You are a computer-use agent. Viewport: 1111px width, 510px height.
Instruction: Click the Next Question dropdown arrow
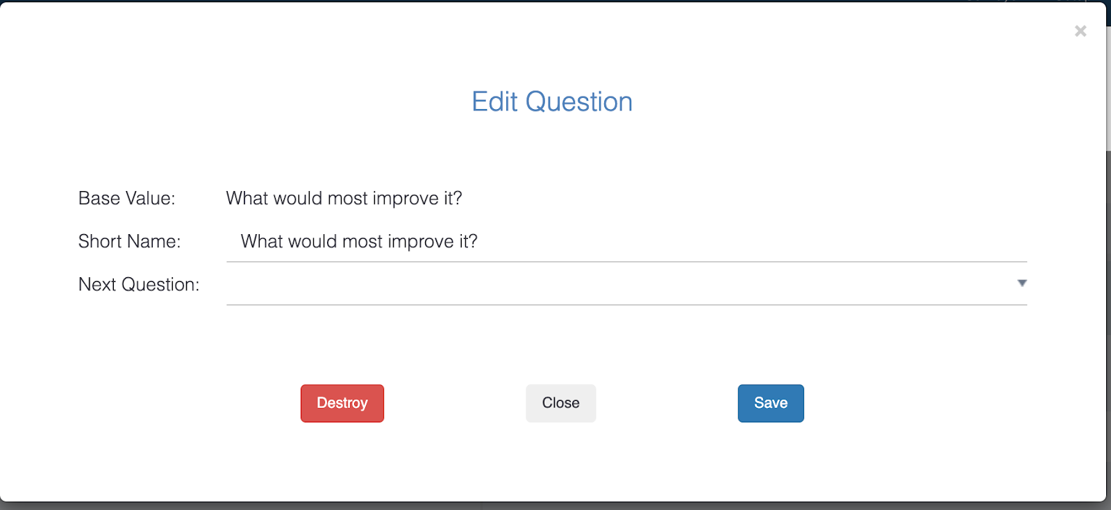point(1021,283)
